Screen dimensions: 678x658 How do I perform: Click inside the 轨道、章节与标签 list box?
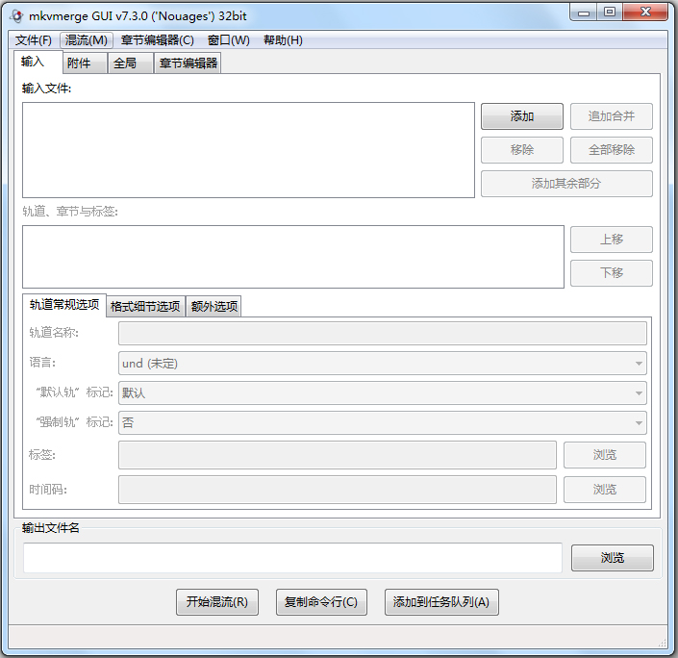pos(293,257)
